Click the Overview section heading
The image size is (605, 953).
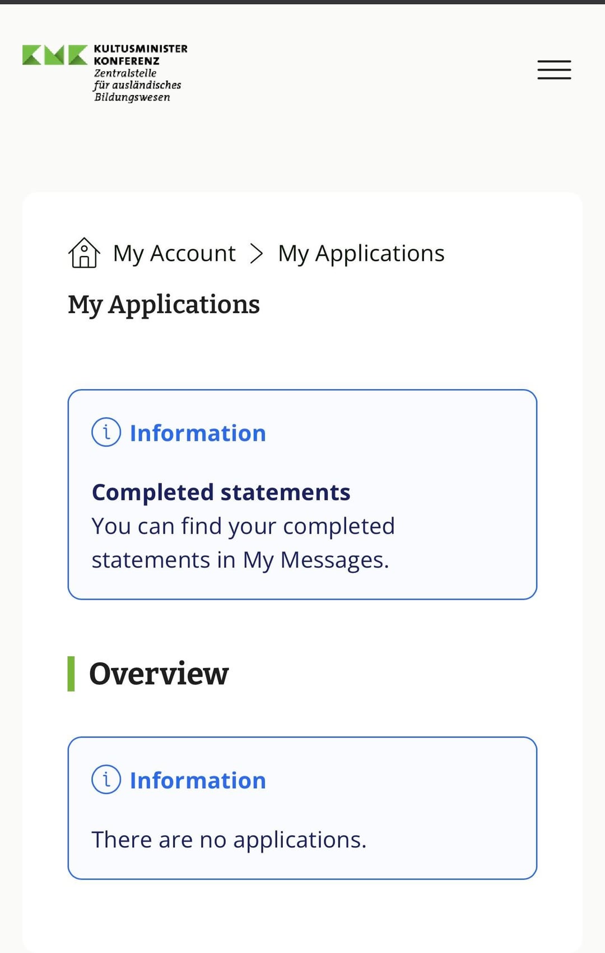click(x=159, y=674)
